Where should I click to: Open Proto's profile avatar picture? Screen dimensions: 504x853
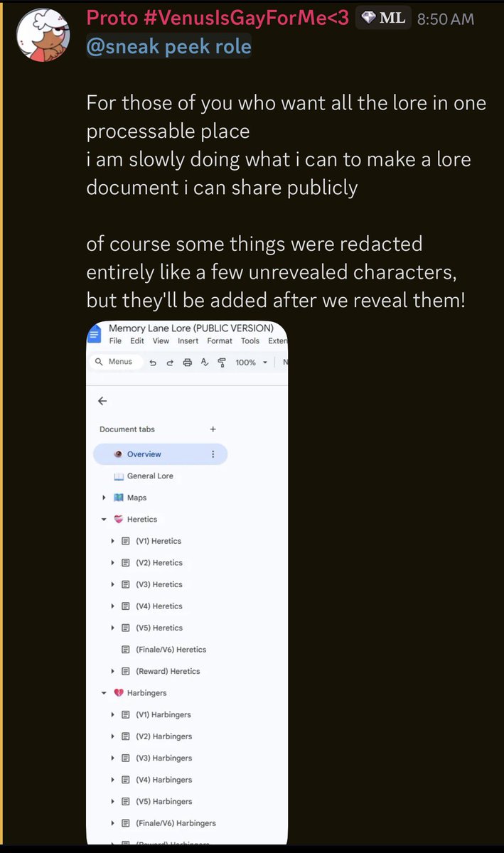click(x=42, y=36)
